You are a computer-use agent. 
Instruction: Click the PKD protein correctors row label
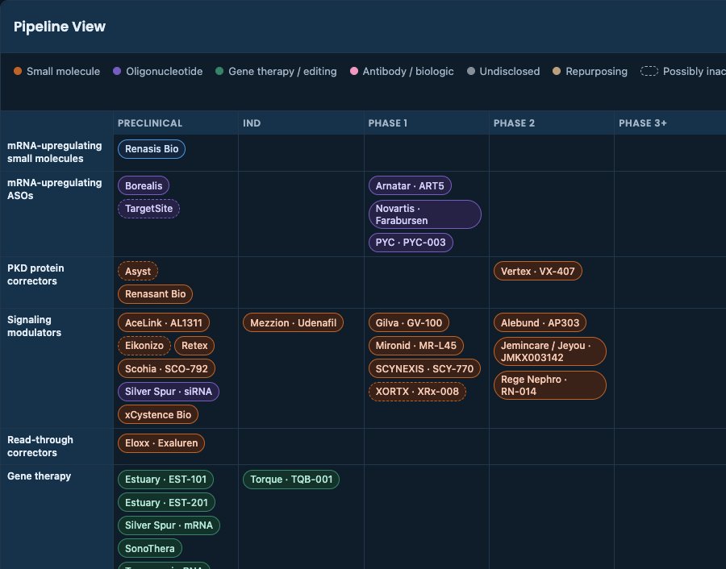(x=35, y=275)
